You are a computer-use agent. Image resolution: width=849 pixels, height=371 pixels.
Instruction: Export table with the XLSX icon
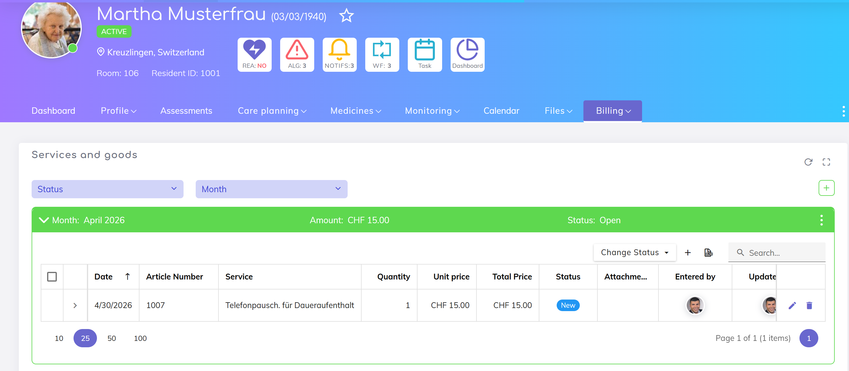708,253
